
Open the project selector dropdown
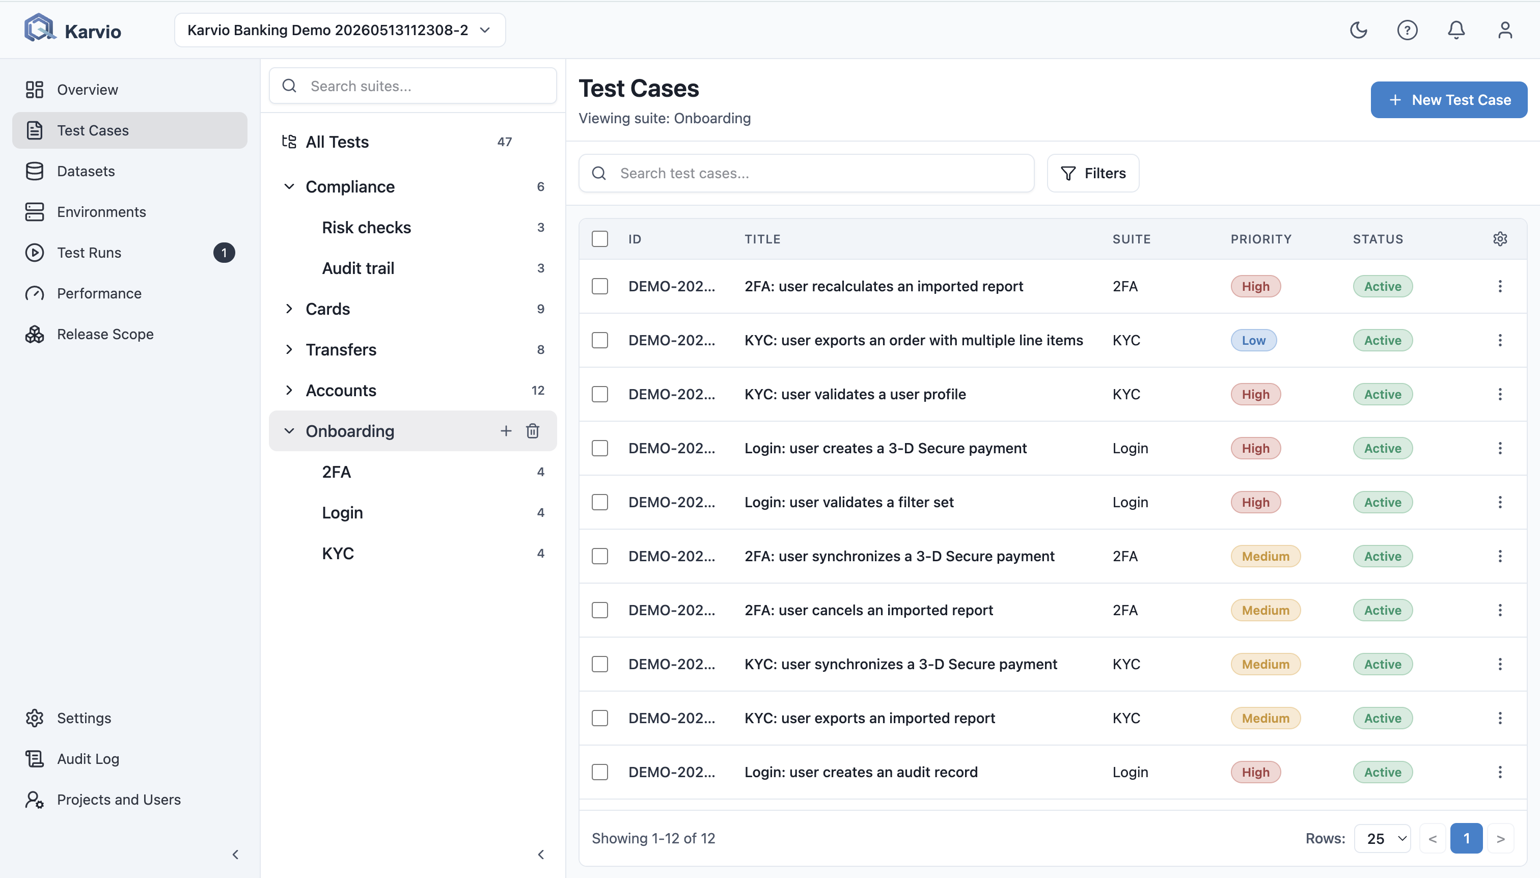(340, 30)
